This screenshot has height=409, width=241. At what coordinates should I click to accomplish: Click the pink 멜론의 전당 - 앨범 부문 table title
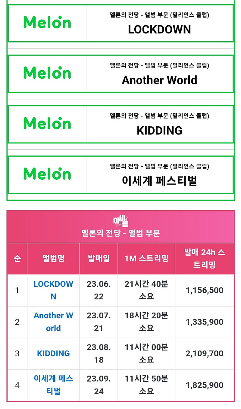pyautogui.click(x=121, y=233)
